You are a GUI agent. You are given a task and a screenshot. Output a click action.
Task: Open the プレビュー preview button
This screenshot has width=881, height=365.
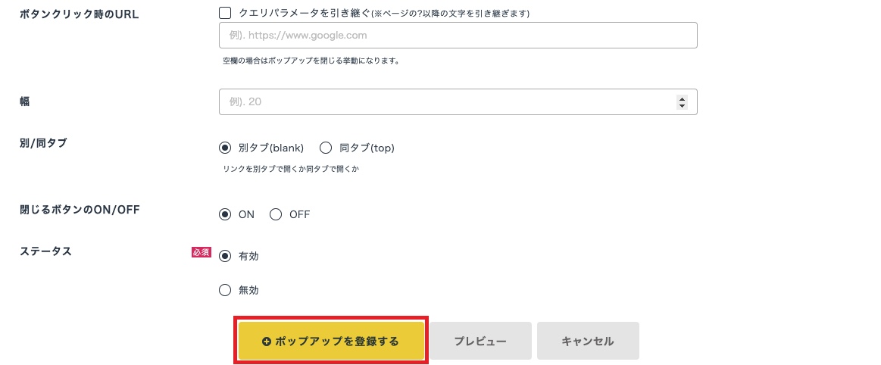[x=480, y=341]
